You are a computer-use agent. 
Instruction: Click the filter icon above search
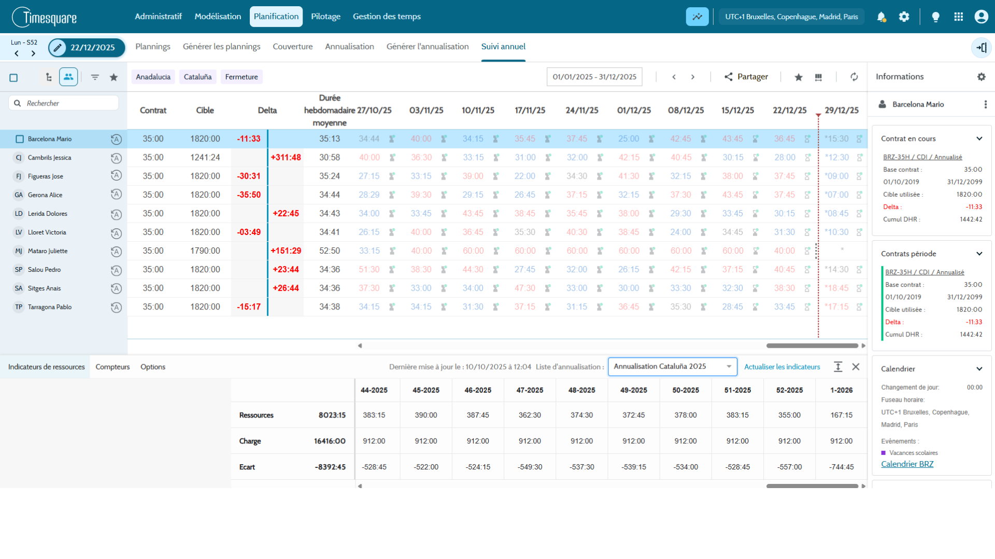click(95, 77)
